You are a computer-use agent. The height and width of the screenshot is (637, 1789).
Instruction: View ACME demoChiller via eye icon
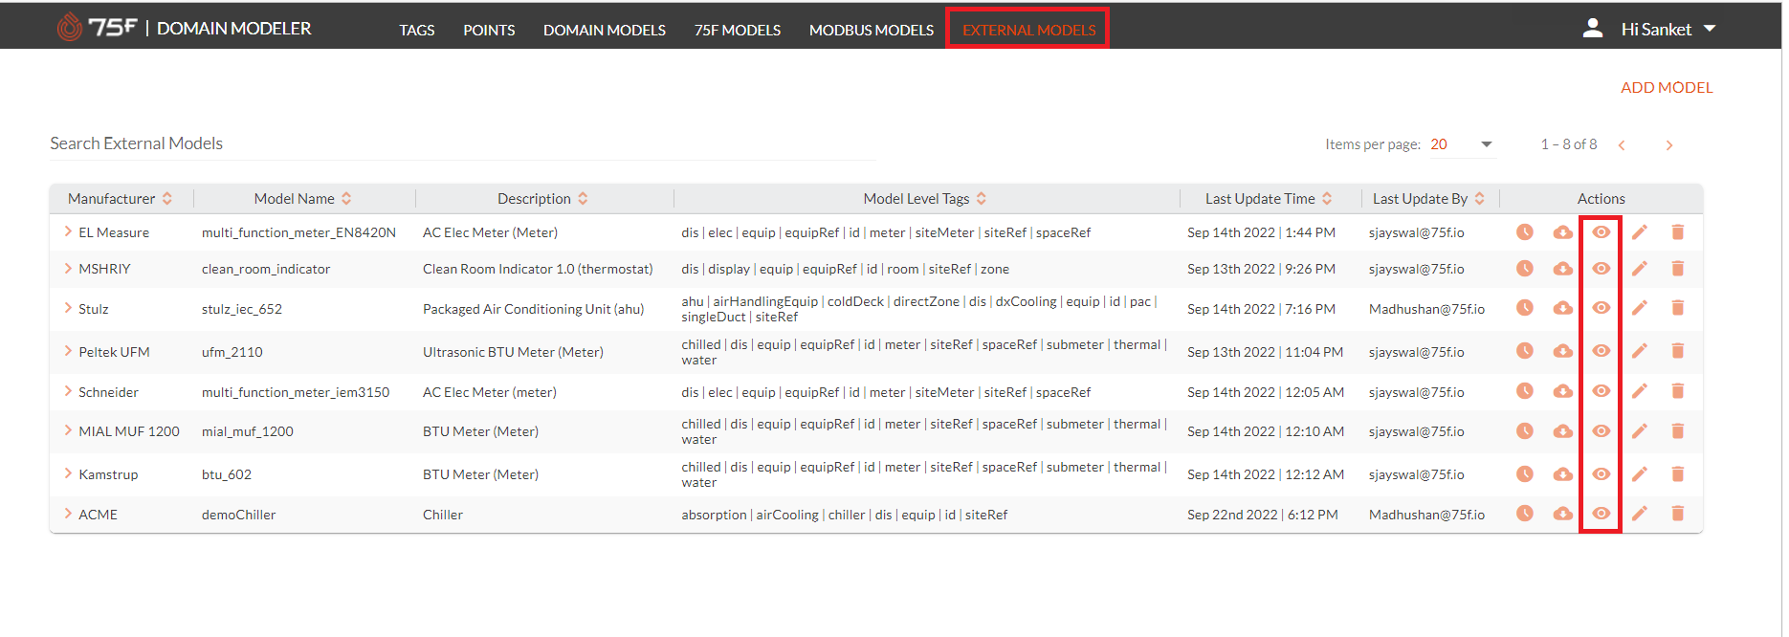tap(1601, 514)
